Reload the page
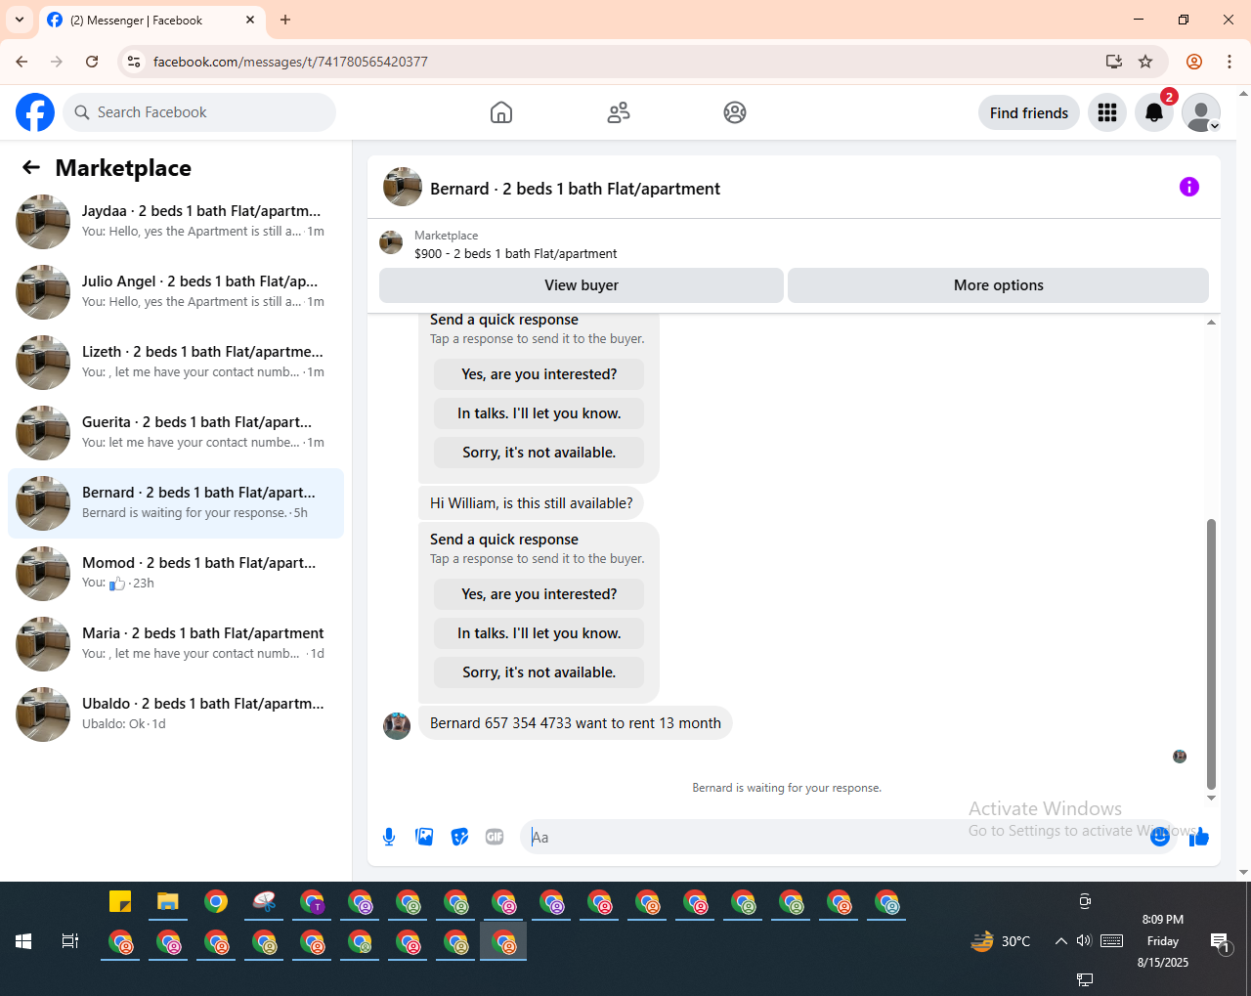 (x=92, y=62)
